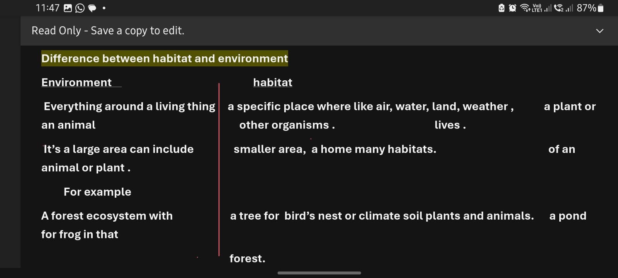Tap the battery saver recycle icon
The height and width of the screenshot is (278, 618).
pos(501,8)
